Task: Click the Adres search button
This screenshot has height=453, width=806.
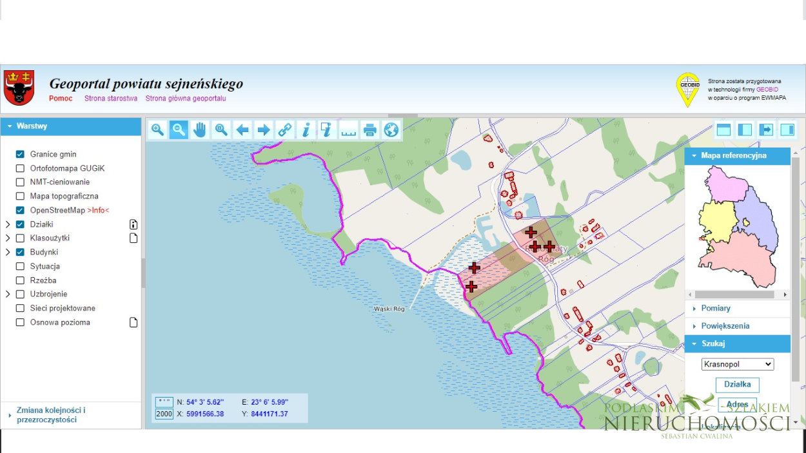Action: pos(737,405)
